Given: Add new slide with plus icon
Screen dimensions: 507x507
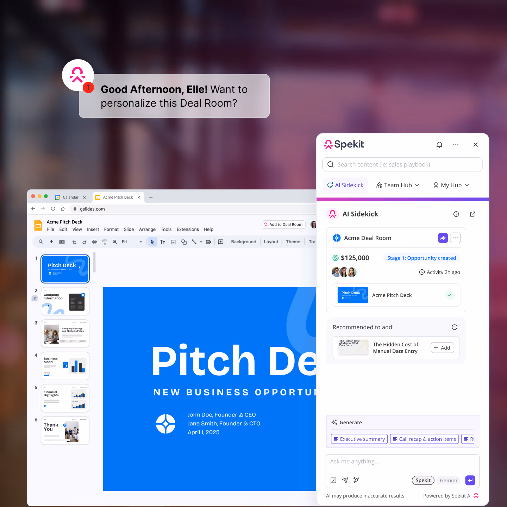Looking at the screenshot, I should tap(51, 242).
